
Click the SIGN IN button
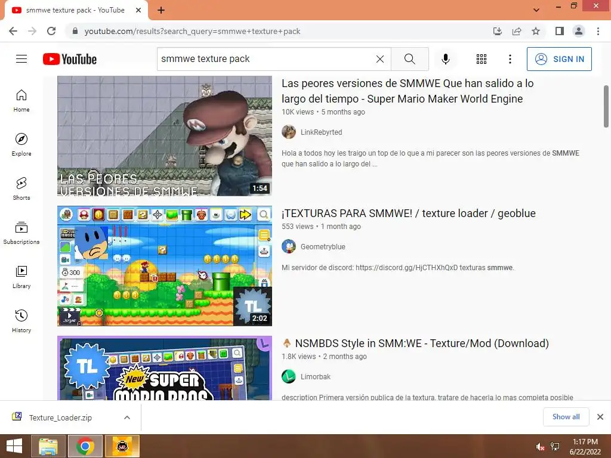click(x=559, y=59)
